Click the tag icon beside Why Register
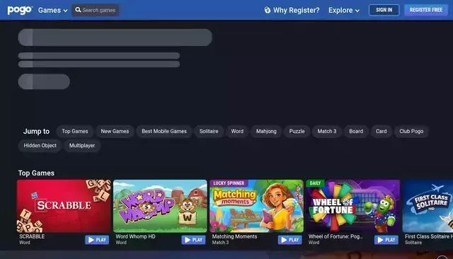 (x=268, y=10)
